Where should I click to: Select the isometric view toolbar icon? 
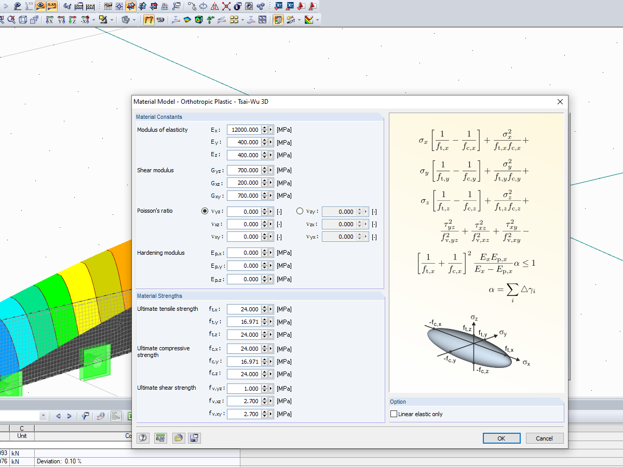[125, 20]
